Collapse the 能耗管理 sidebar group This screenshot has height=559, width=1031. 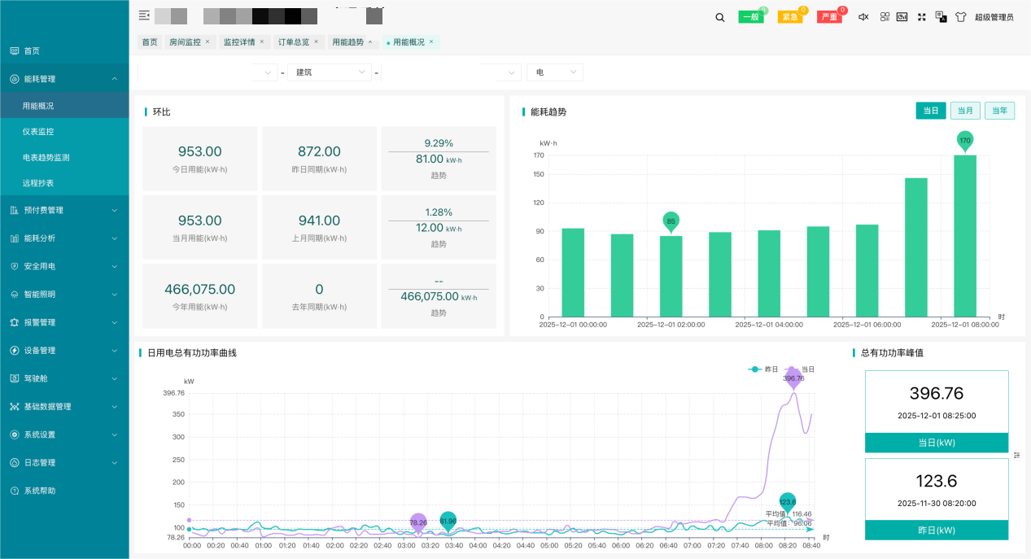pyautogui.click(x=52, y=78)
